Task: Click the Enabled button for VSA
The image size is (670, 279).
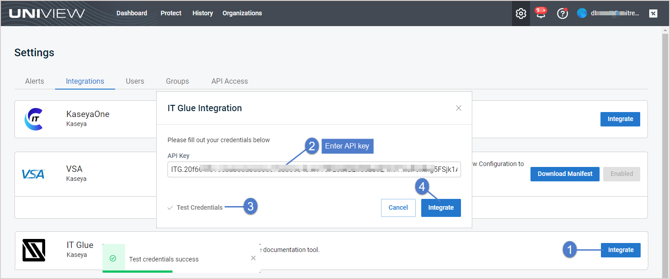Action: [x=622, y=174]
